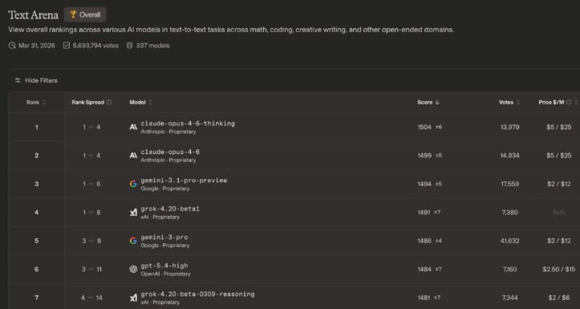Open the grok-4.20-beta1 model link

point(170,209)
